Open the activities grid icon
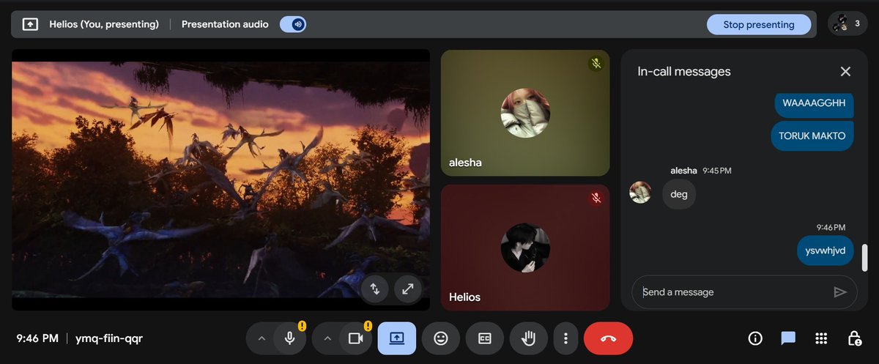 (821, 338)
